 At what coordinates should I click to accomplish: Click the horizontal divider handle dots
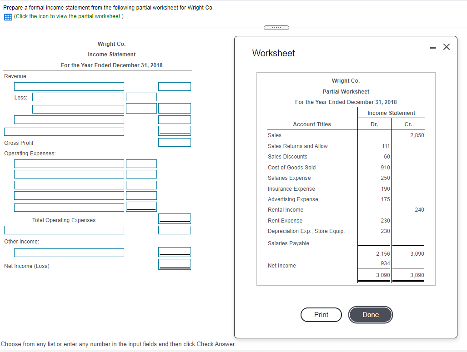[x=276, y=28]
